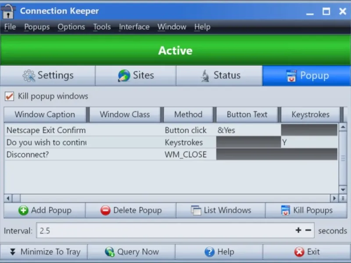Click the Kill Popups button
Image resolution: width=351 pixels, height=263 pixels.
click(306, 210)
